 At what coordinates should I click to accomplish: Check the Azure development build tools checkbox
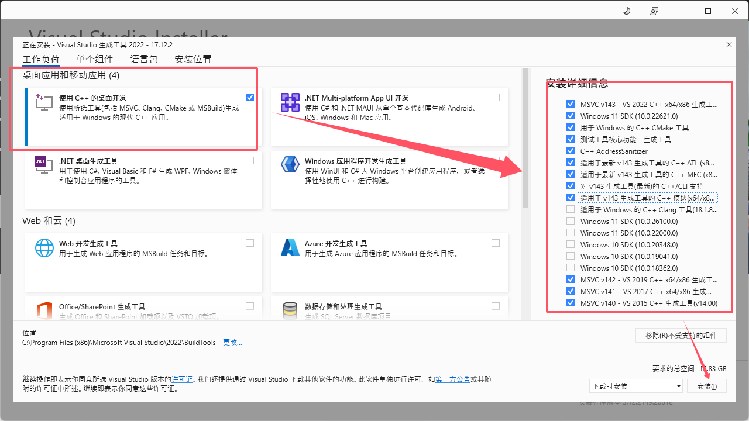point(496,243)
